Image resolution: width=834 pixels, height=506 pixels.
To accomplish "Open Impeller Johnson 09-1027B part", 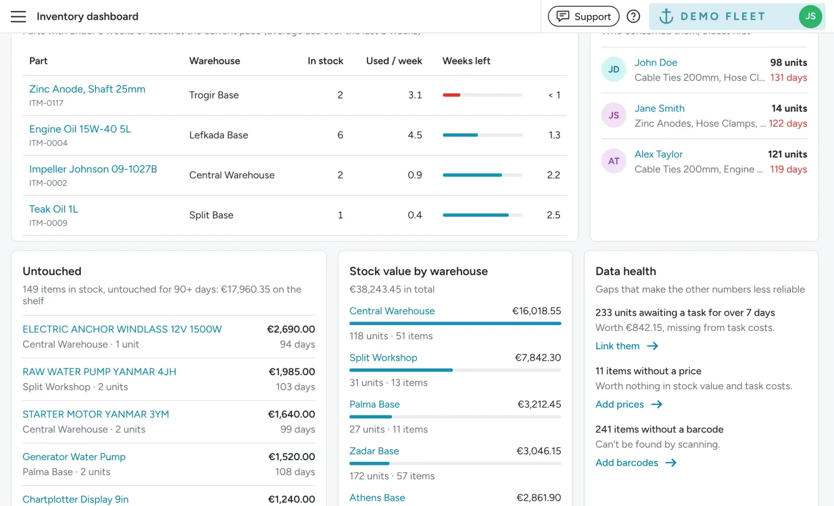I will point(93,169).
